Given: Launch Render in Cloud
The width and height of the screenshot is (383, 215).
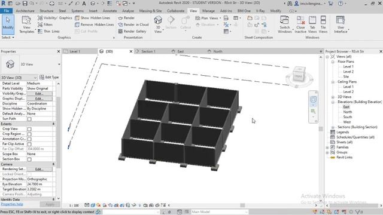Looking at the screenshot, I should pos(133,24).
